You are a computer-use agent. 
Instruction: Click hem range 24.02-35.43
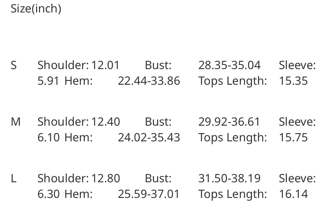[149, 137]
